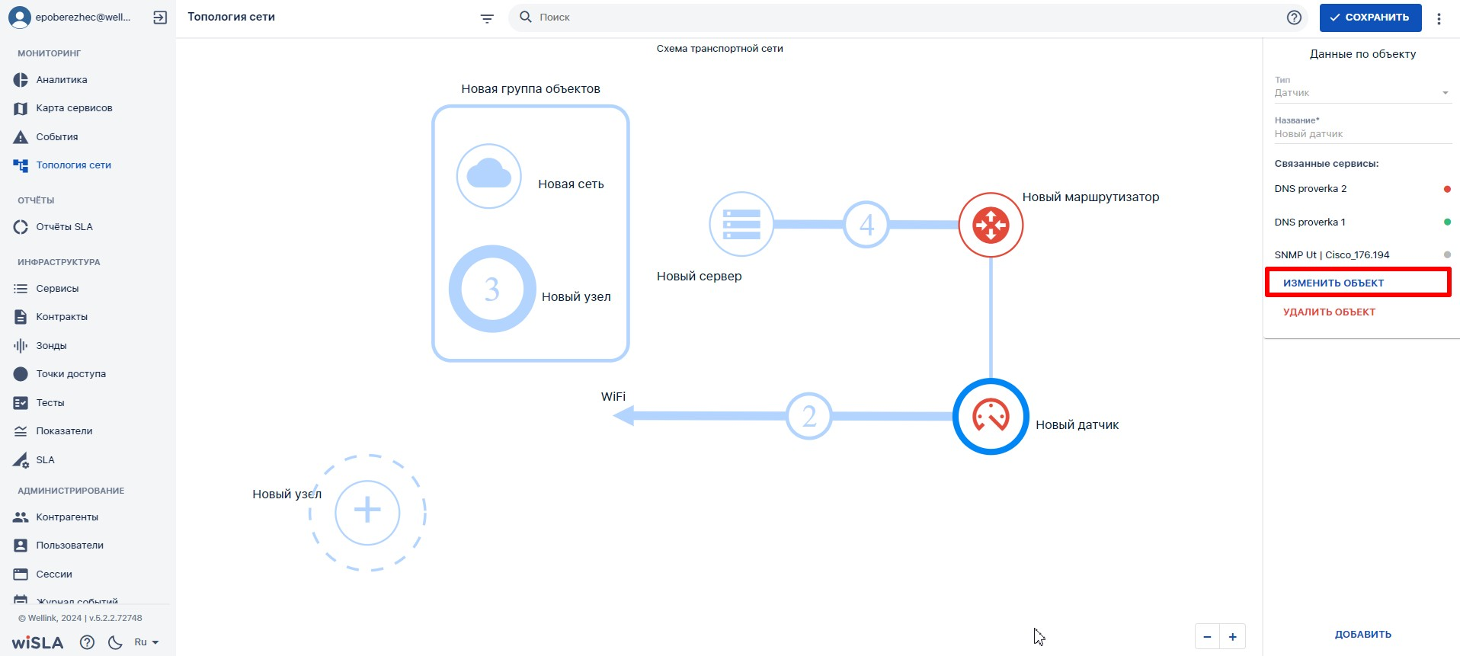The height and width of the screenshot is (656, 1460).
Task: Go to "Отчёты SLA" in the sidebar
Action: coord(65,227)
